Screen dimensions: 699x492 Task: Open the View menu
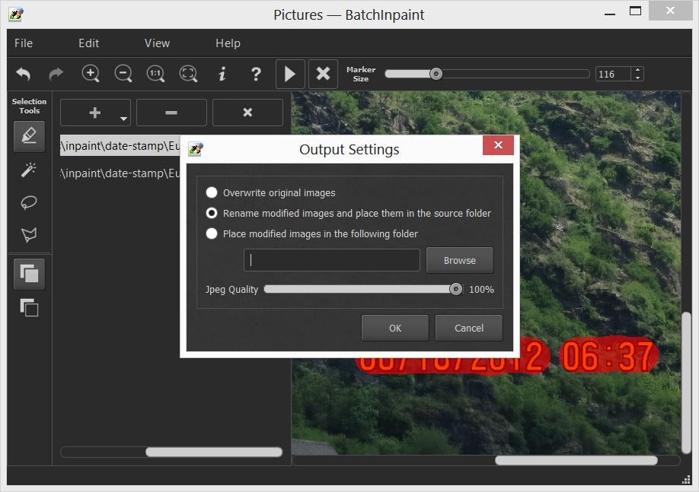pos(157,43)
